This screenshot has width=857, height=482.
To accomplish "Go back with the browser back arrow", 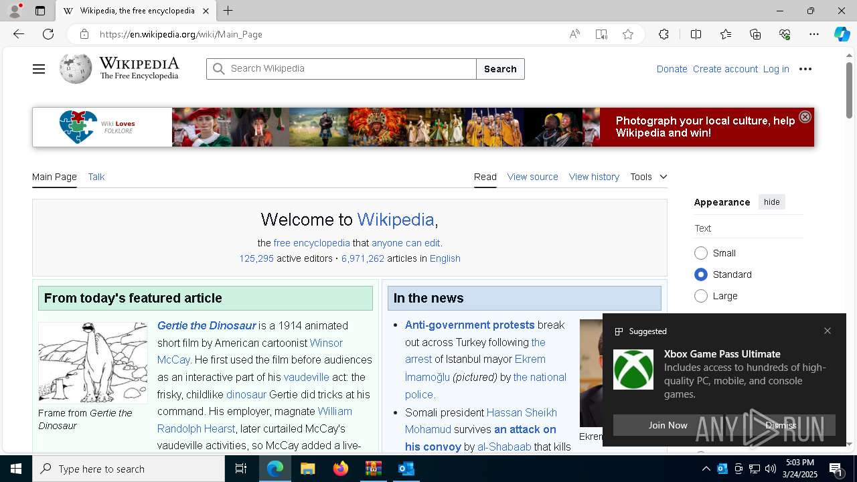I will pos(19,34).
